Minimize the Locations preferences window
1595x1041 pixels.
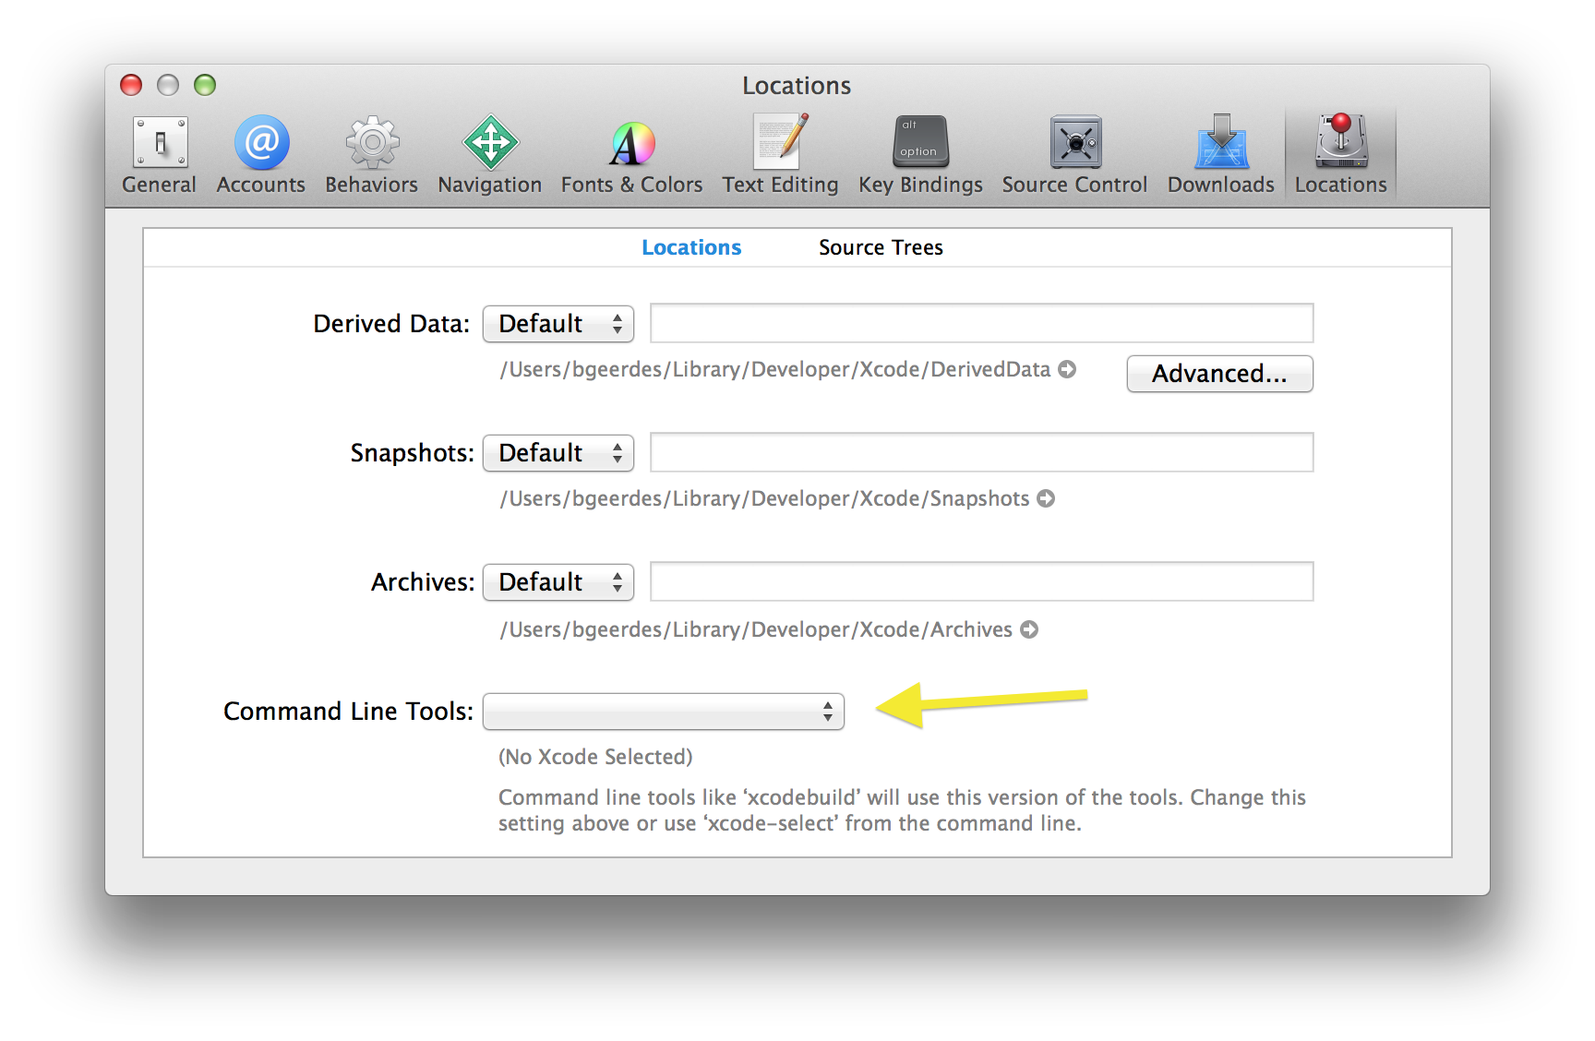pyautogui.click(x=168, y=85)
